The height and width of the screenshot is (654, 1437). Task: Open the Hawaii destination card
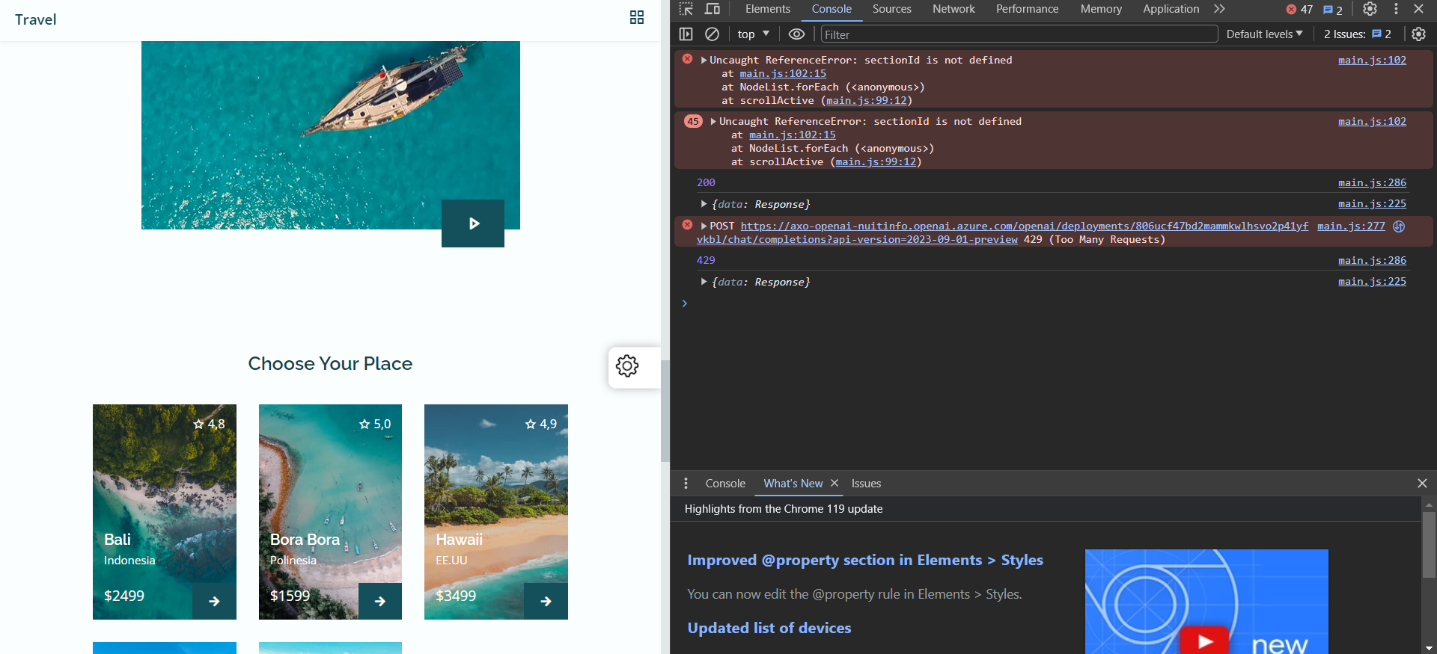tap(496, 512)
